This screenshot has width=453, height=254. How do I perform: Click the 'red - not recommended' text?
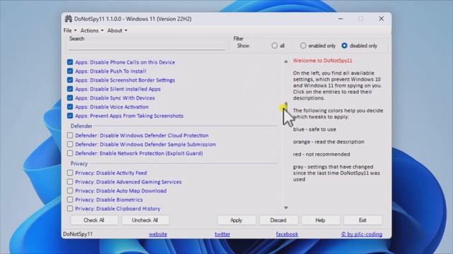[x=321, y=155]
